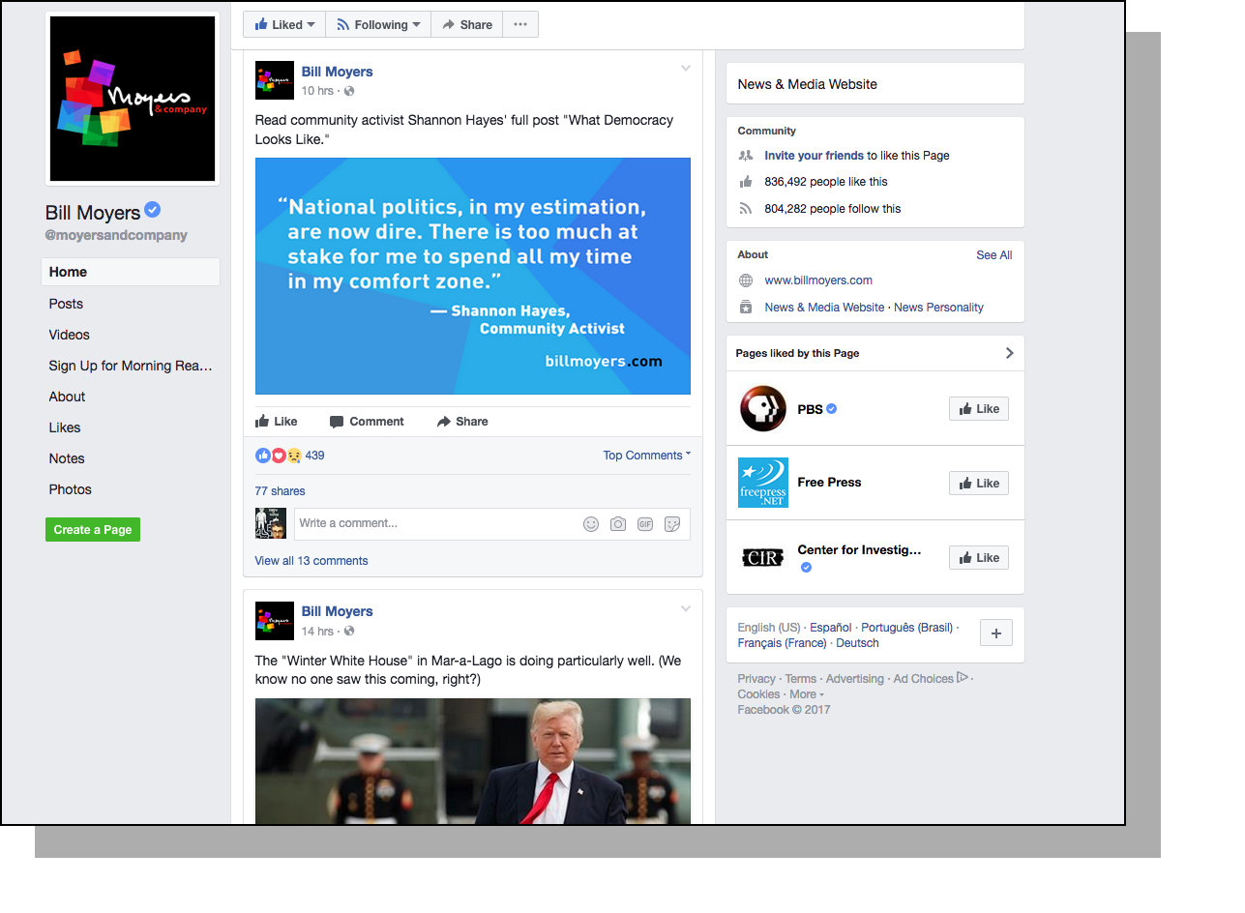Screen dimensions: 1245x913
Task: Click the plus button for more languages
Action: (996, 634)
